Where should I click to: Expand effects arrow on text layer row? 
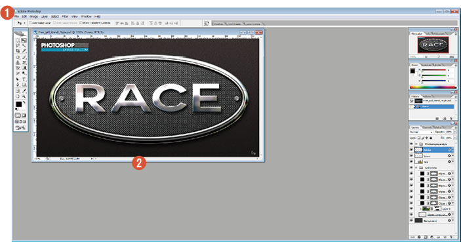coord(453,162)
